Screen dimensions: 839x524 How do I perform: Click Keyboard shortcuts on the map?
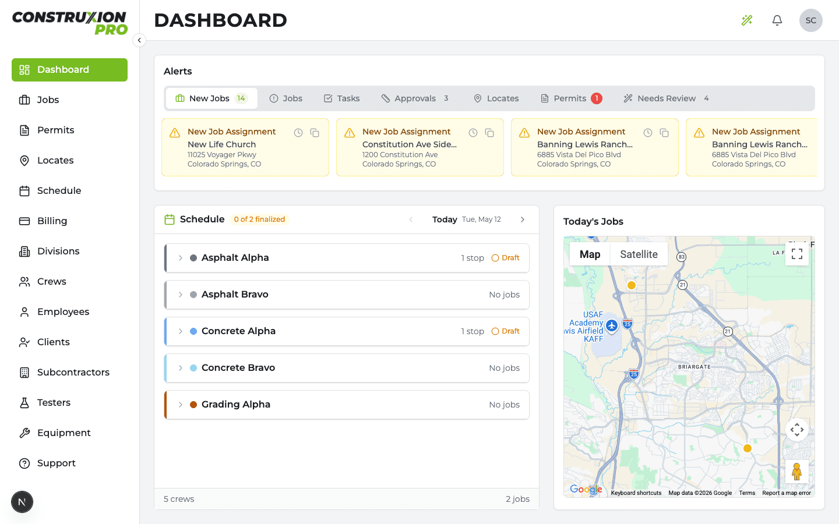pyautogui.click(x=636, y=493)
